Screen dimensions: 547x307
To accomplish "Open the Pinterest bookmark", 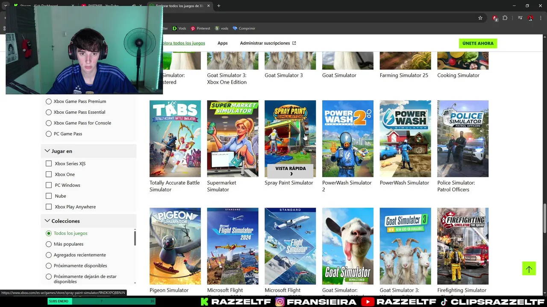I will pyautogui.click(x=200, y=28).
